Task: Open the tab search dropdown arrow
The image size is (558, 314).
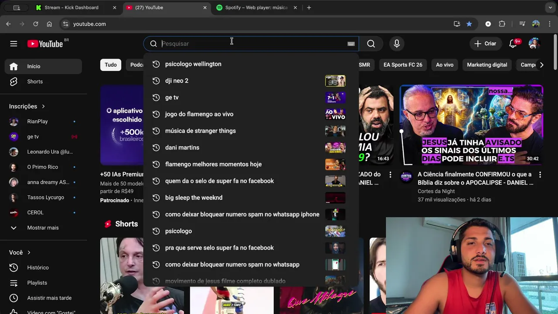Action: (550, 7)
